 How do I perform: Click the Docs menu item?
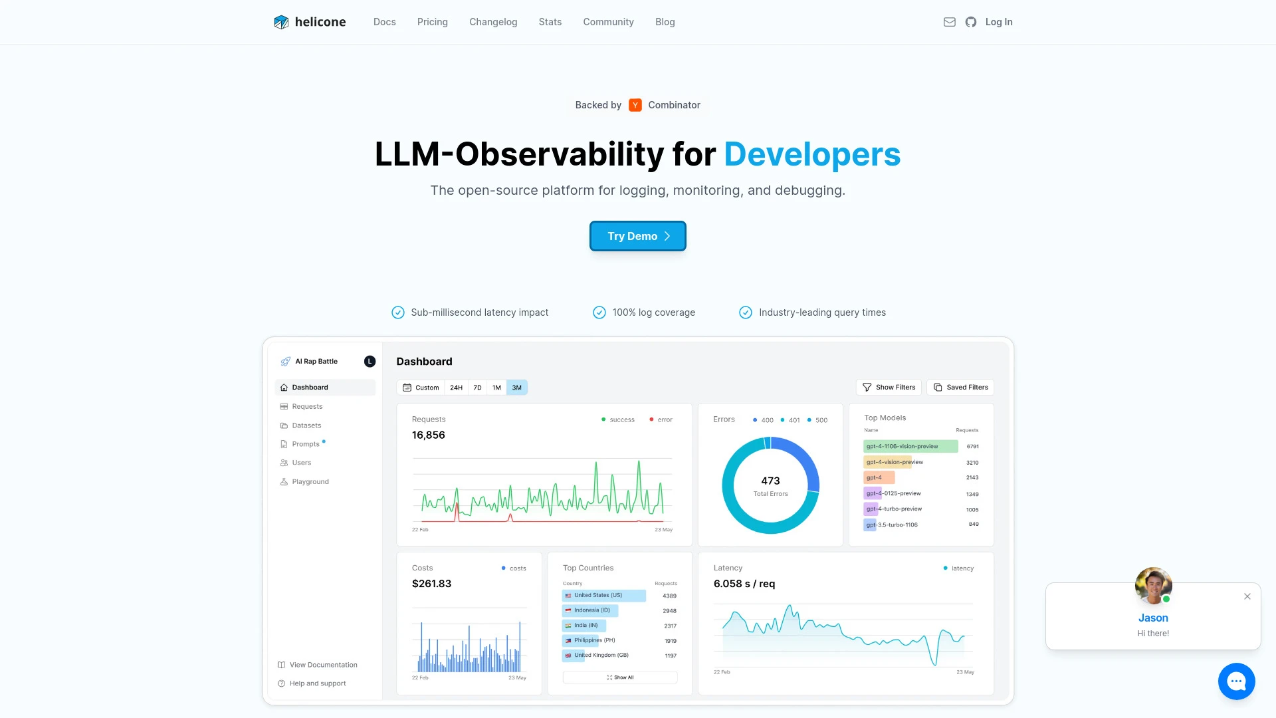(x=384, y=22)
